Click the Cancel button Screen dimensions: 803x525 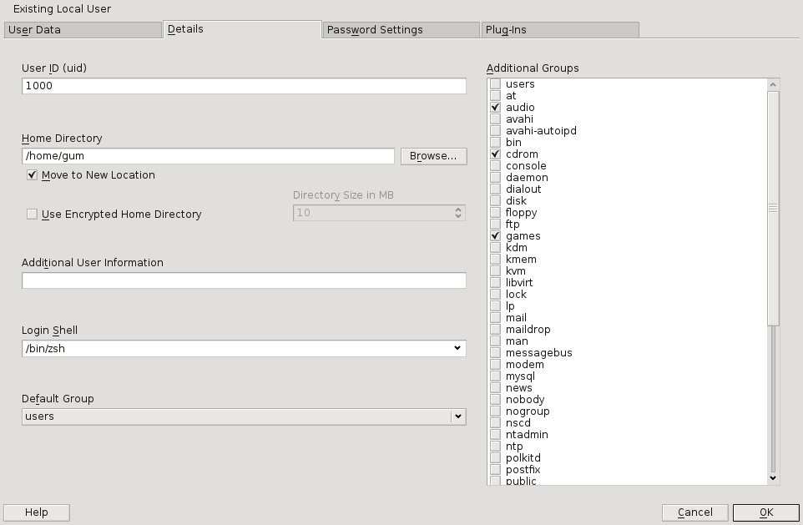click(695, 512)
